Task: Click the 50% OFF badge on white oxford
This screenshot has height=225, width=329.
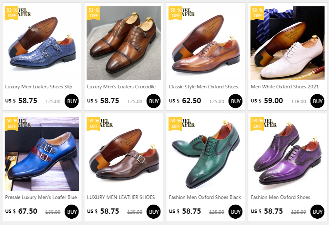Action: (257, 13)
